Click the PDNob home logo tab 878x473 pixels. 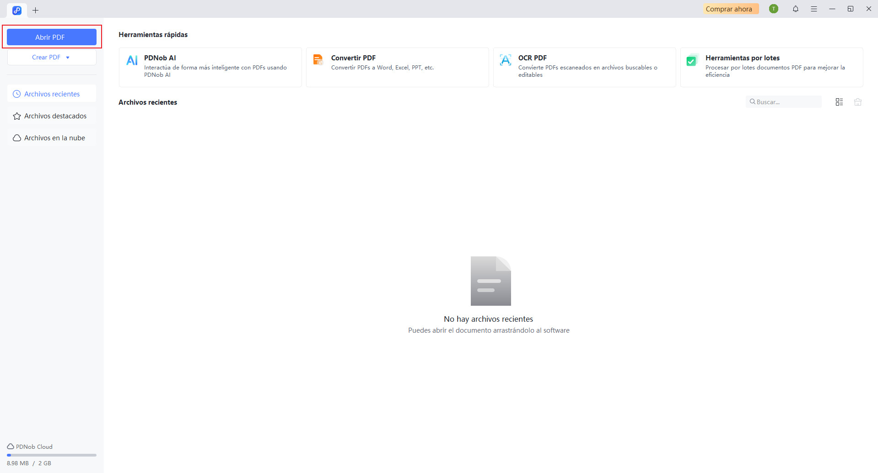(17, 10)
